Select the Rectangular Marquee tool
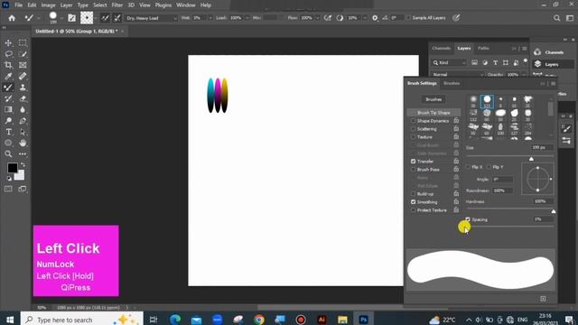578x325 pixels. tap(23, 43)
